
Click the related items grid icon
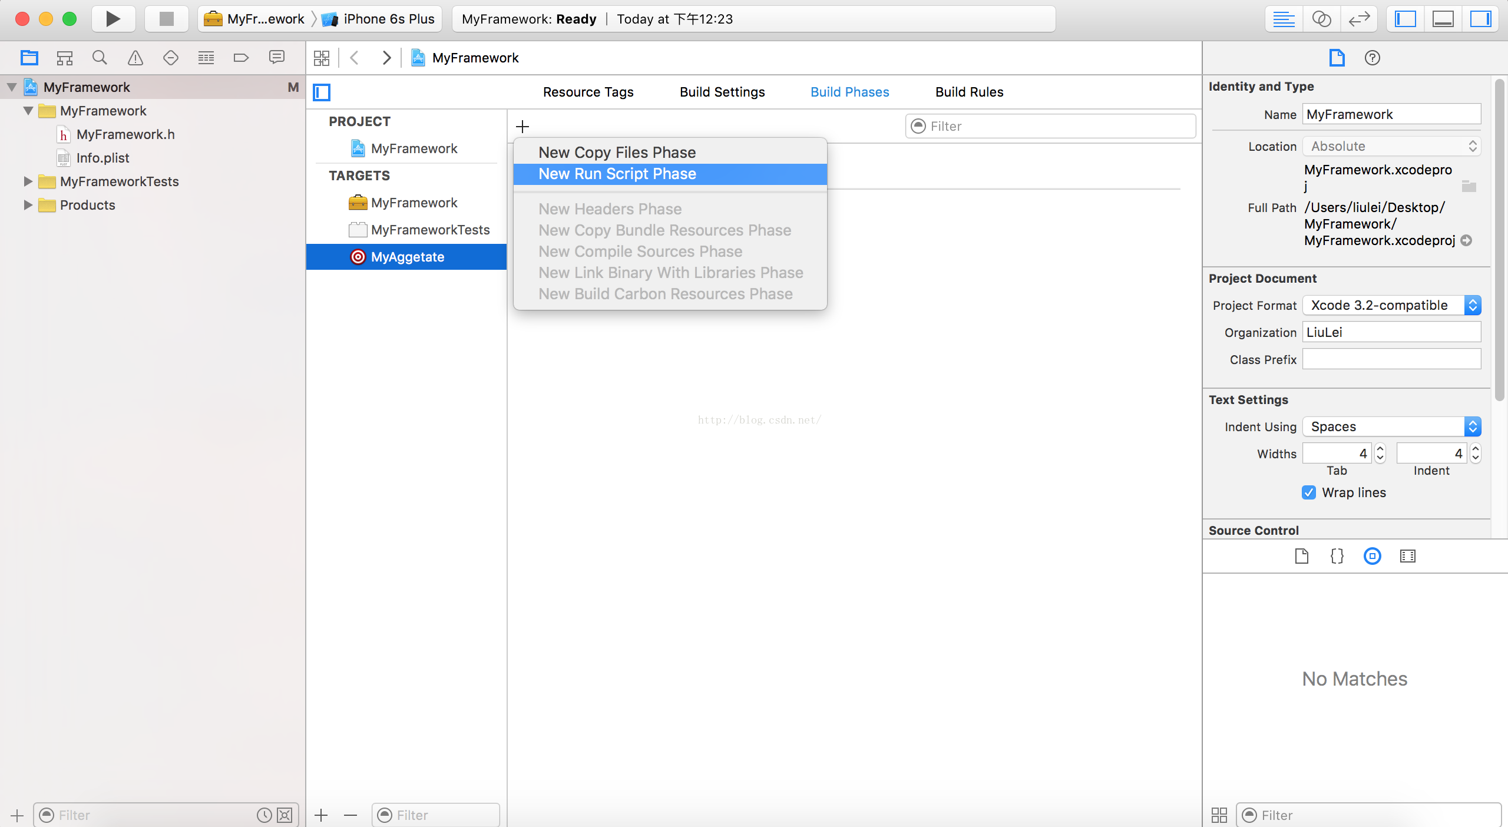click(x=322, y=58)
